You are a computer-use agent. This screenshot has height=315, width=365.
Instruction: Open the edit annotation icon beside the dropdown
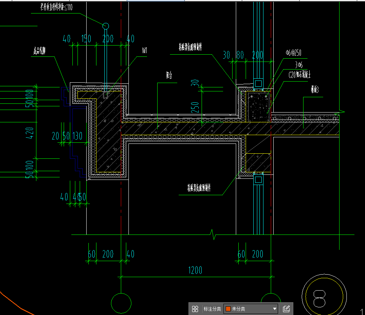coord(286,309)
